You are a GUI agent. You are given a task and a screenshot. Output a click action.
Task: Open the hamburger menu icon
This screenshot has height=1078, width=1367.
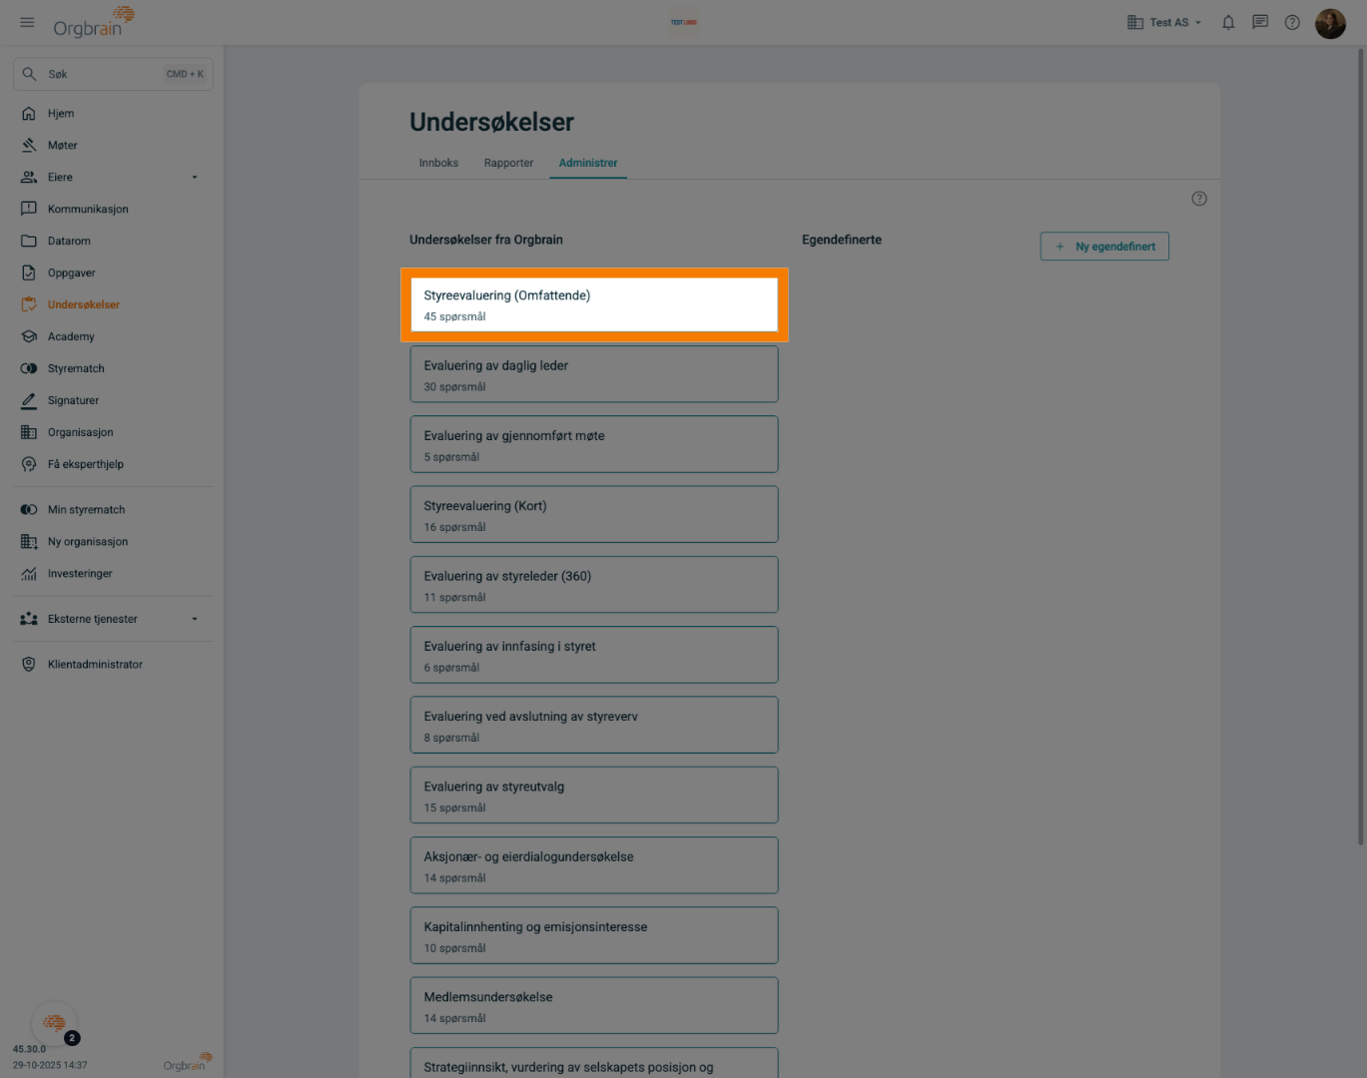[x=27, y=22]
